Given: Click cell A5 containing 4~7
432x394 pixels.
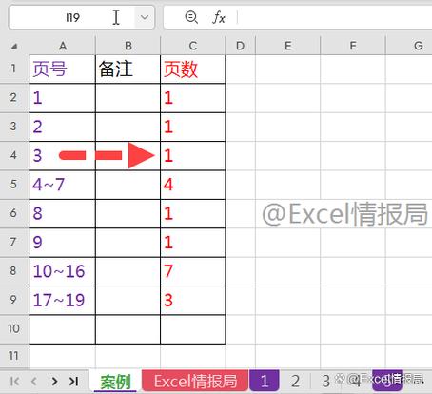Looking at the screenshot, I should coord(63,185).
